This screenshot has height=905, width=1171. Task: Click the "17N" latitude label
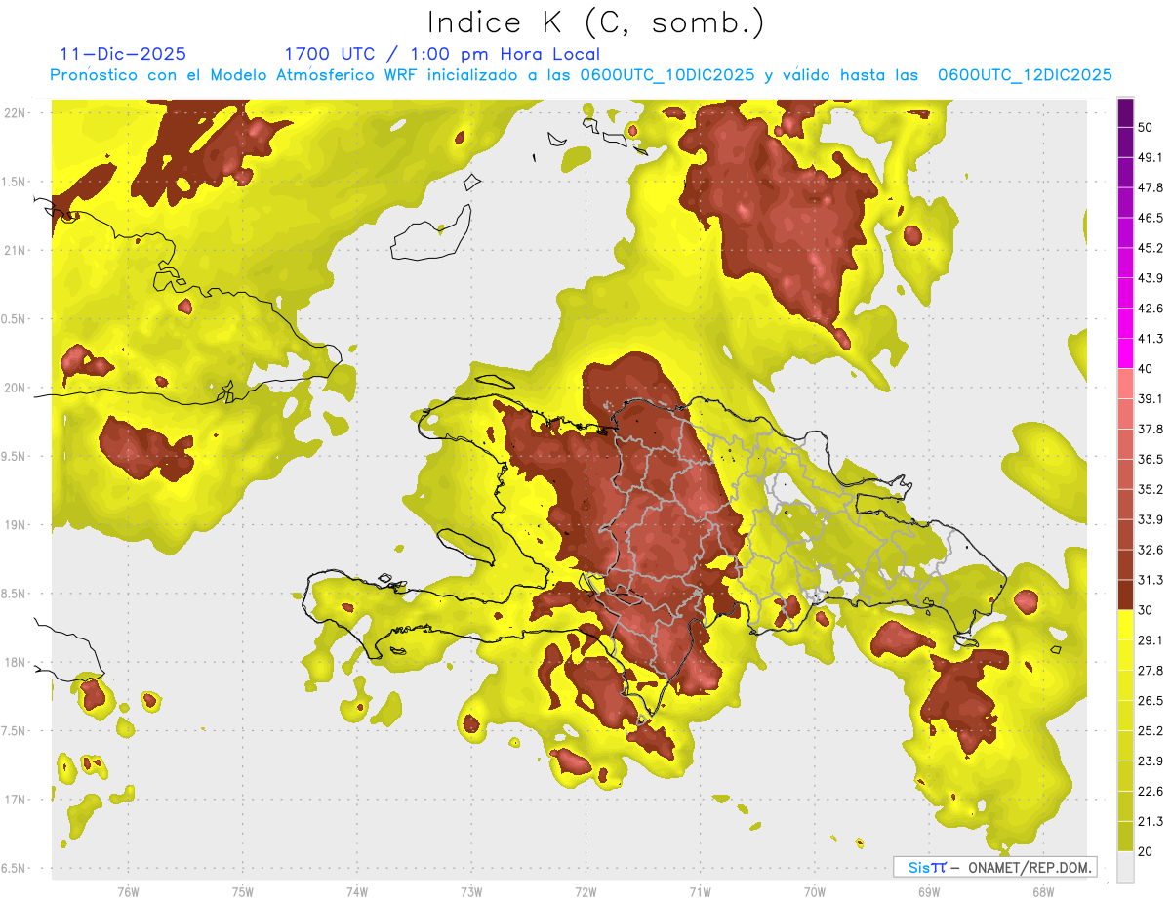[x=16, y=801]
